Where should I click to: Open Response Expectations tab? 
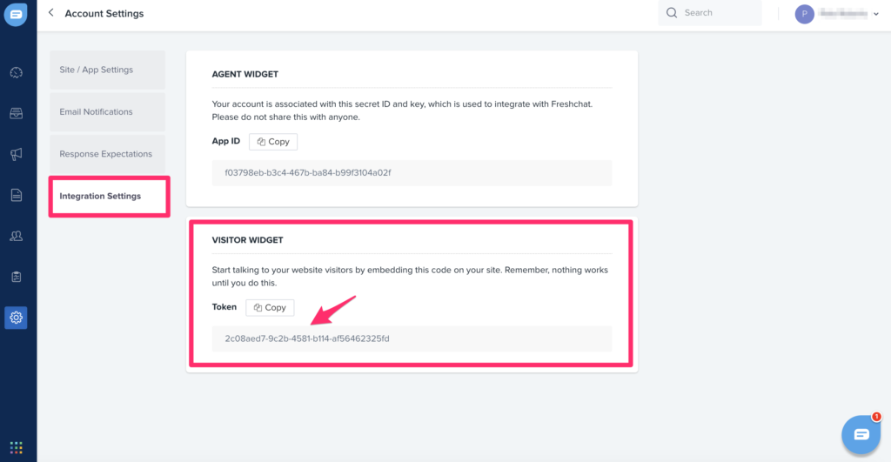(107, 154)
